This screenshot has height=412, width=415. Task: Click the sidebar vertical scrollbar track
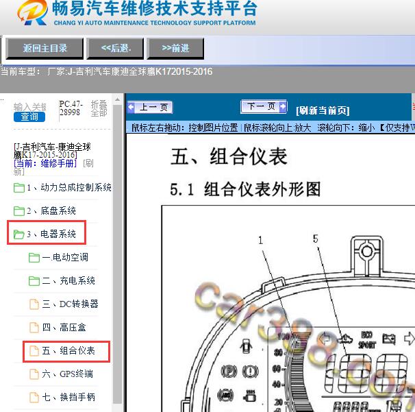pos(117,254)
